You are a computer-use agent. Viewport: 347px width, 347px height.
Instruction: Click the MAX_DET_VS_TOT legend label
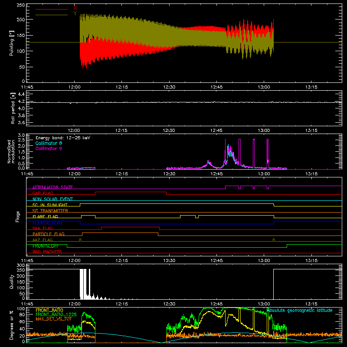click(53, 319)
